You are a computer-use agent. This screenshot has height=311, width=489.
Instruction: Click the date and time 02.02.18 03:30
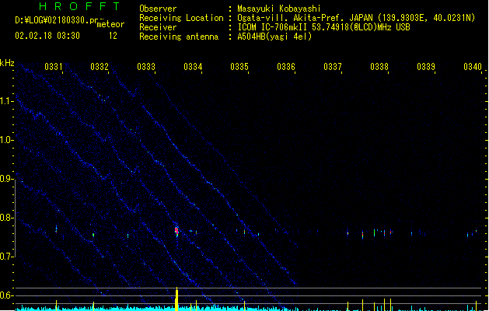(x=47, y=36)
